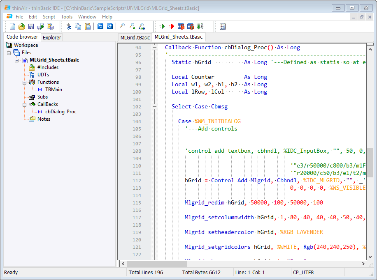Save the current script with floppy icon

pyautogui.click(x=31, y=26)
